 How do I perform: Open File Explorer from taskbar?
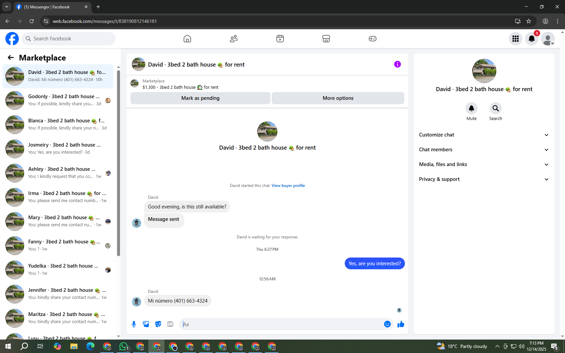(74, 346)
